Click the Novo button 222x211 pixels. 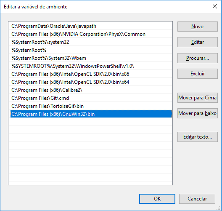point(198,27)
